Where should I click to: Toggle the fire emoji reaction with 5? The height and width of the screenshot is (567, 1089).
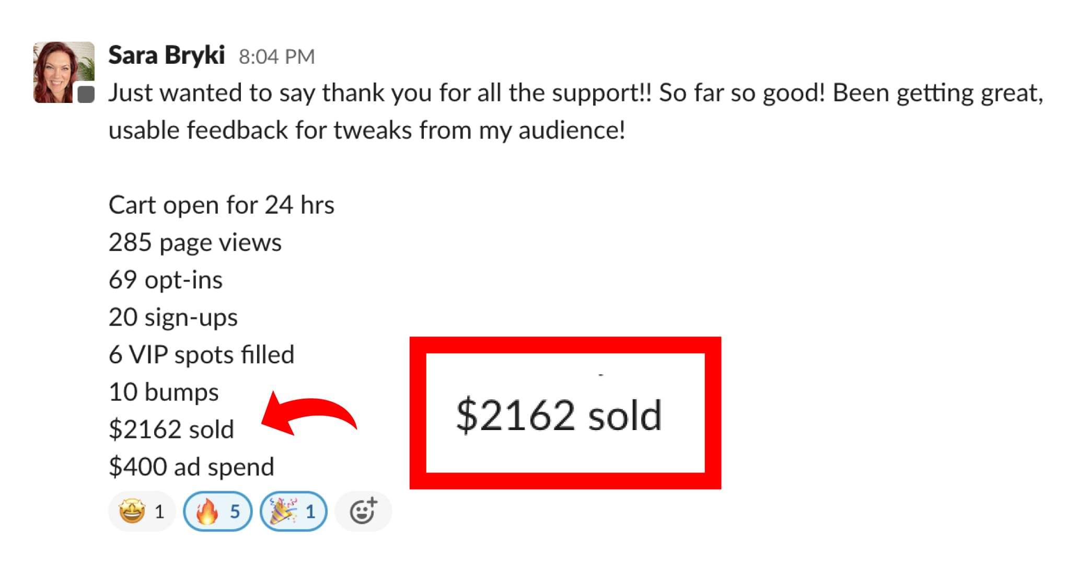pos(217,511)
